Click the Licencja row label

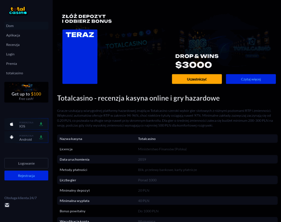66,149
